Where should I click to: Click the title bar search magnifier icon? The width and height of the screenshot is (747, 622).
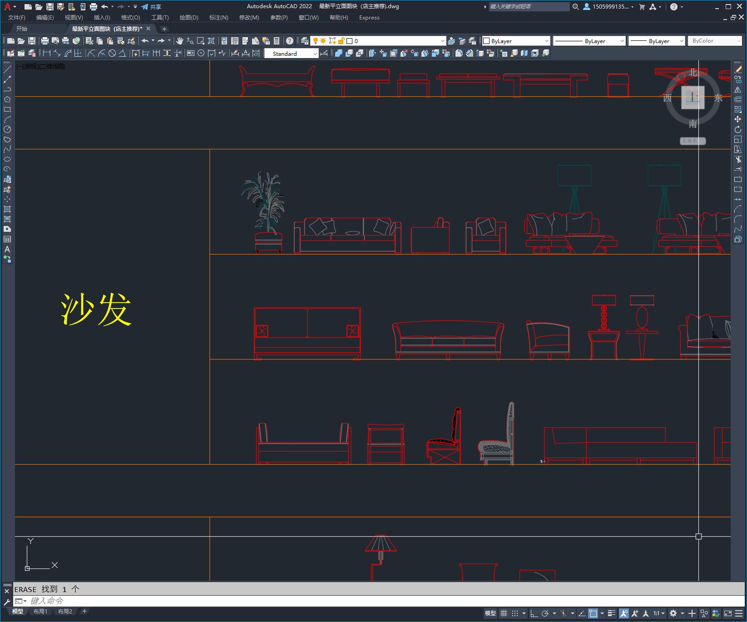(x=575, y=6)
